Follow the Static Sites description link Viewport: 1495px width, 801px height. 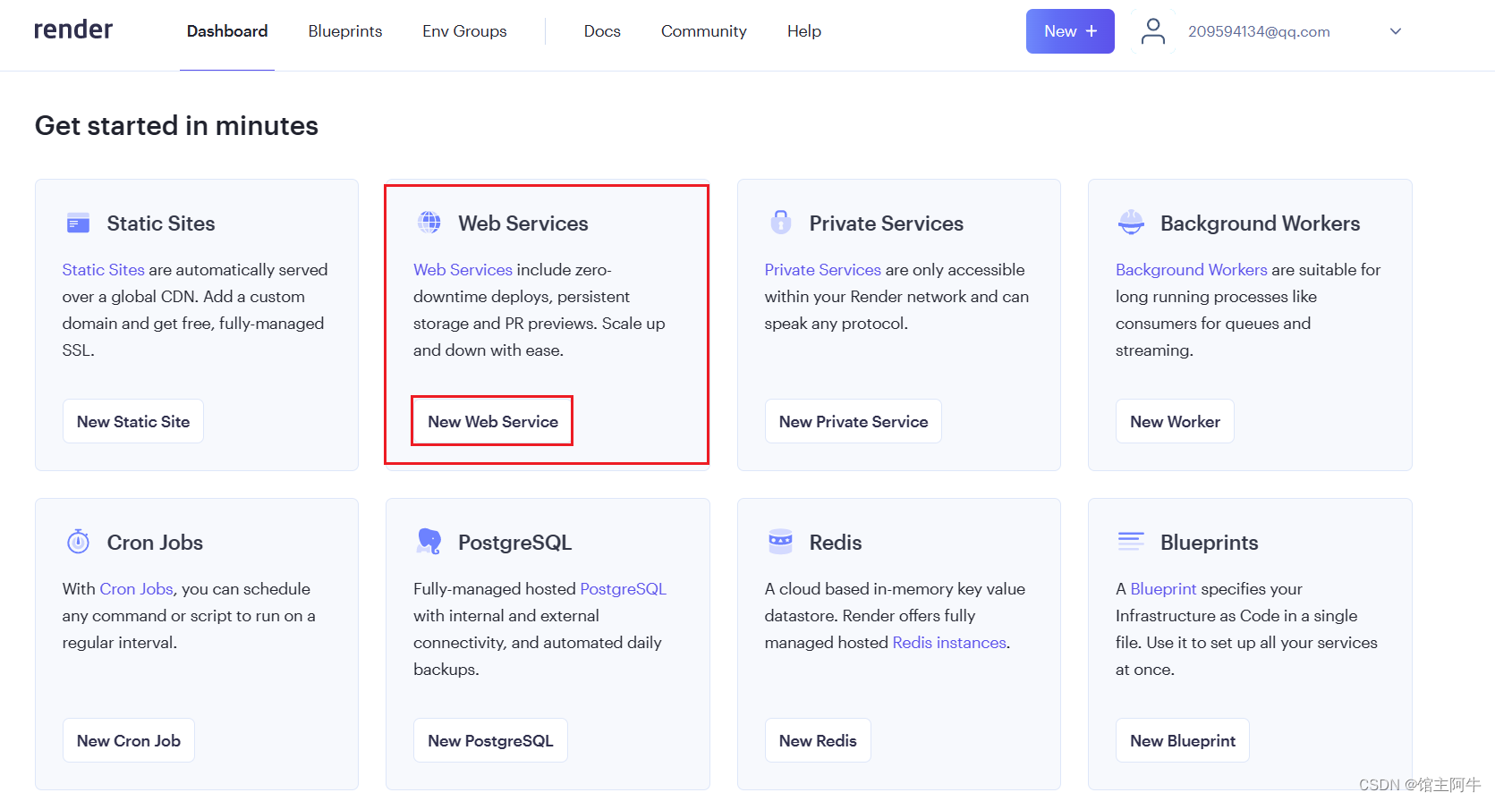coord(103,269)
